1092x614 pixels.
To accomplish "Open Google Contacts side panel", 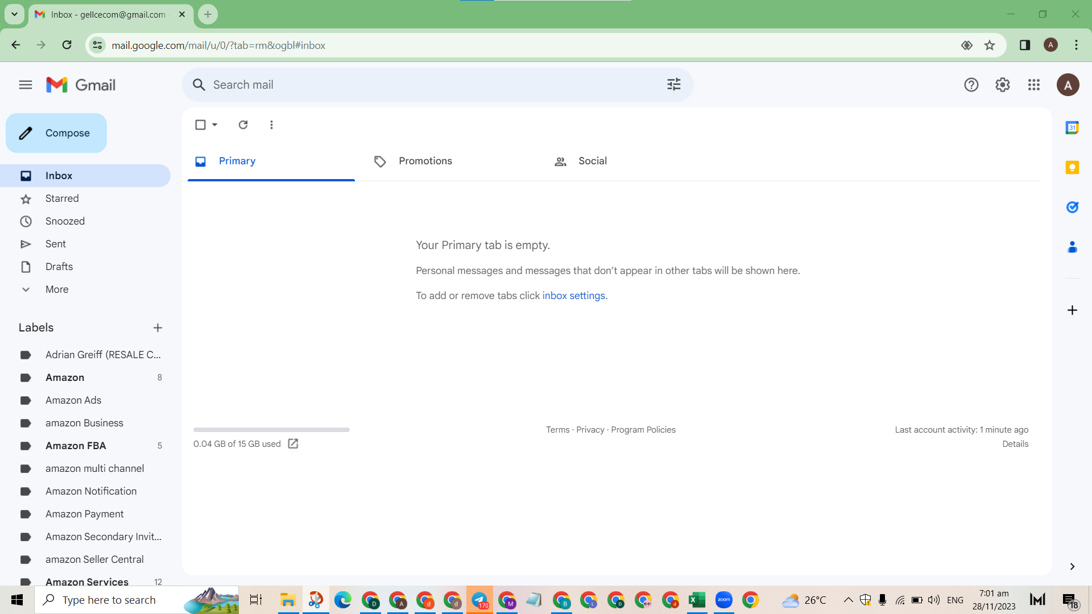I will 1072,247.
